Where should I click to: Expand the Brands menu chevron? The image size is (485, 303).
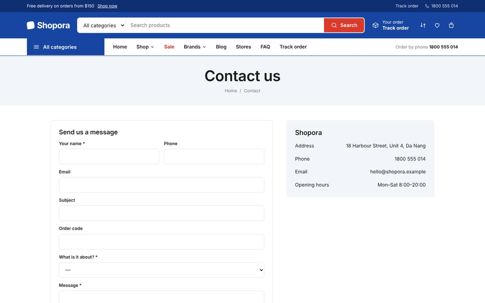coord(204,47)
